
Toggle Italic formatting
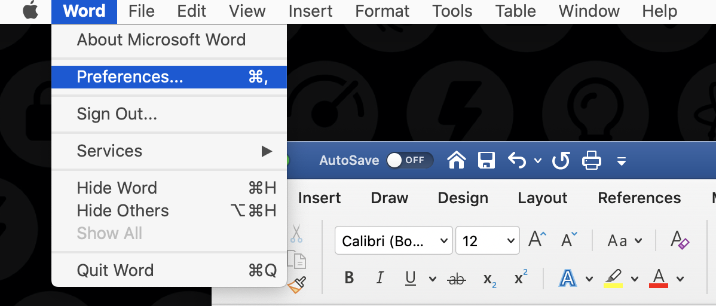(380, 278)
